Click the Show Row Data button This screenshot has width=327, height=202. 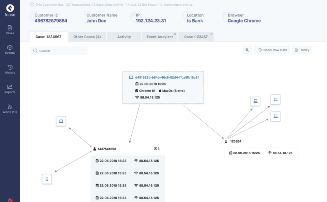[272, 50]
